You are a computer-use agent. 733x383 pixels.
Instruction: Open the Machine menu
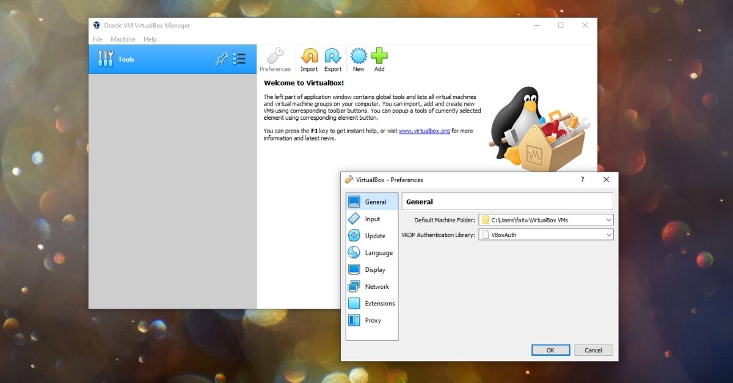tap(123, 39)
